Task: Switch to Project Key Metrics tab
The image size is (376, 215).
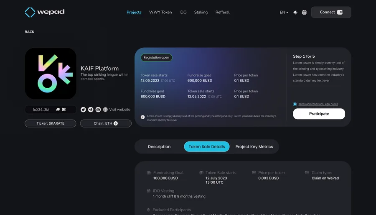Action: click(x=254, y=147)
